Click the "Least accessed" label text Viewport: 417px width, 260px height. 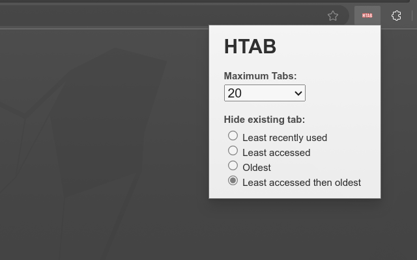coord(276,153)
